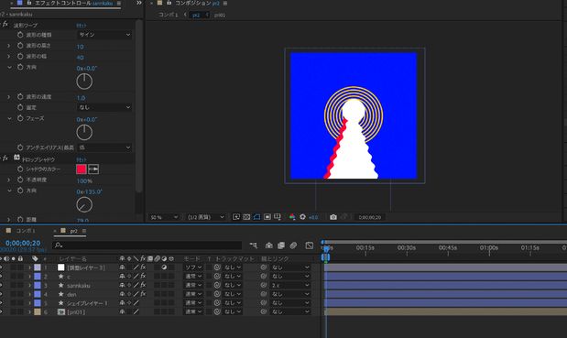Toggle the ドロップシャドウ effect fx switch
567x338 pixels.
[x=5, y=158]
